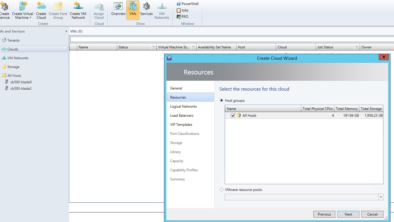Sort VM list by Host column

[256, 47]
